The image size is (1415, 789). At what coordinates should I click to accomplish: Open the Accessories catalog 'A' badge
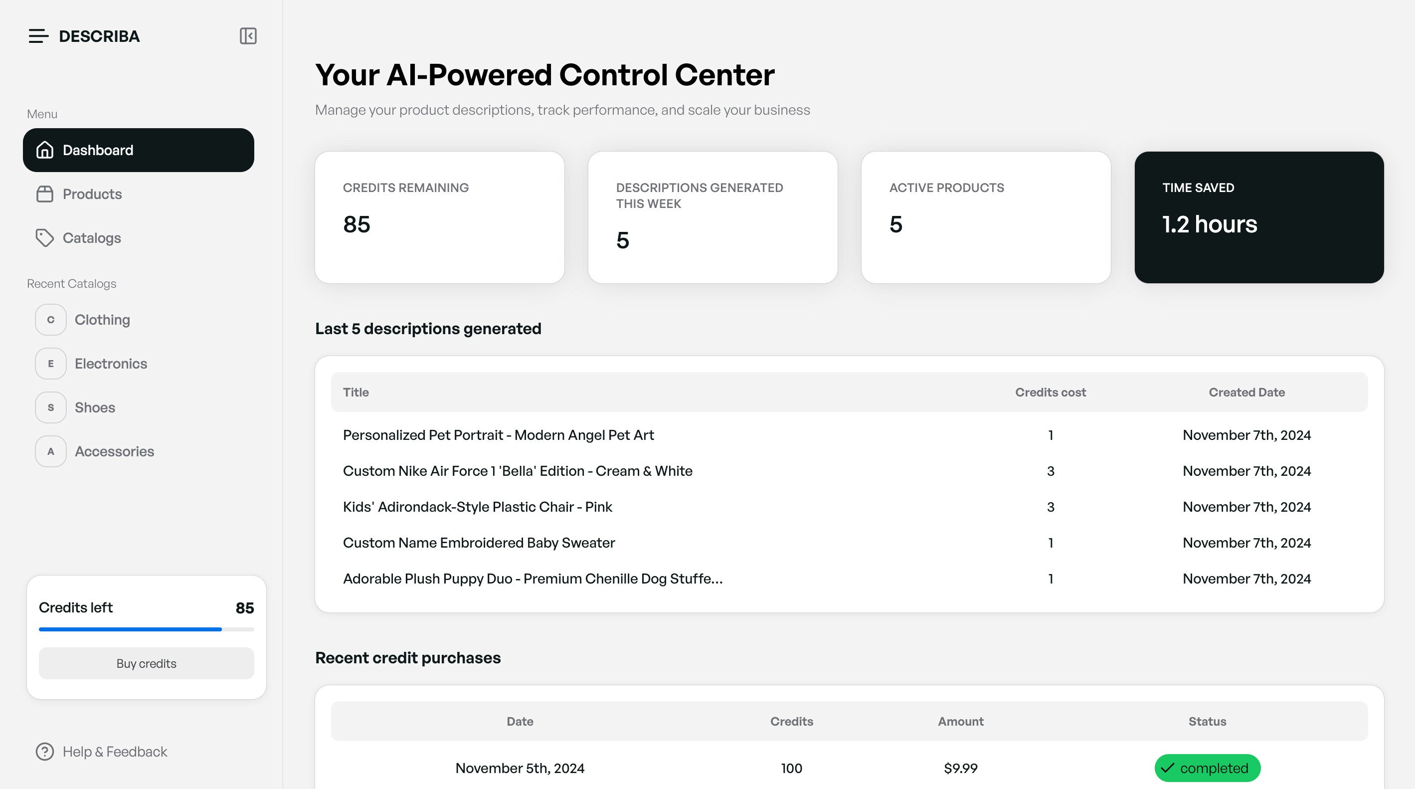(x=50, y=452)
